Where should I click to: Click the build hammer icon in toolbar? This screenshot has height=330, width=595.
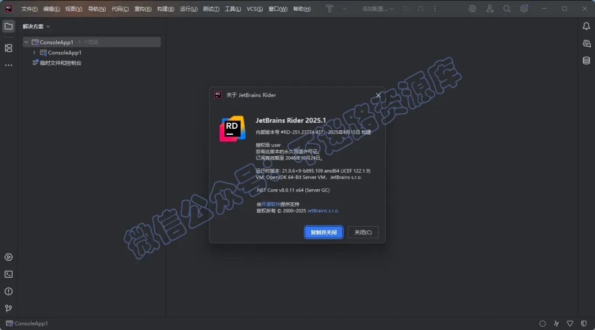click(329, 8)
